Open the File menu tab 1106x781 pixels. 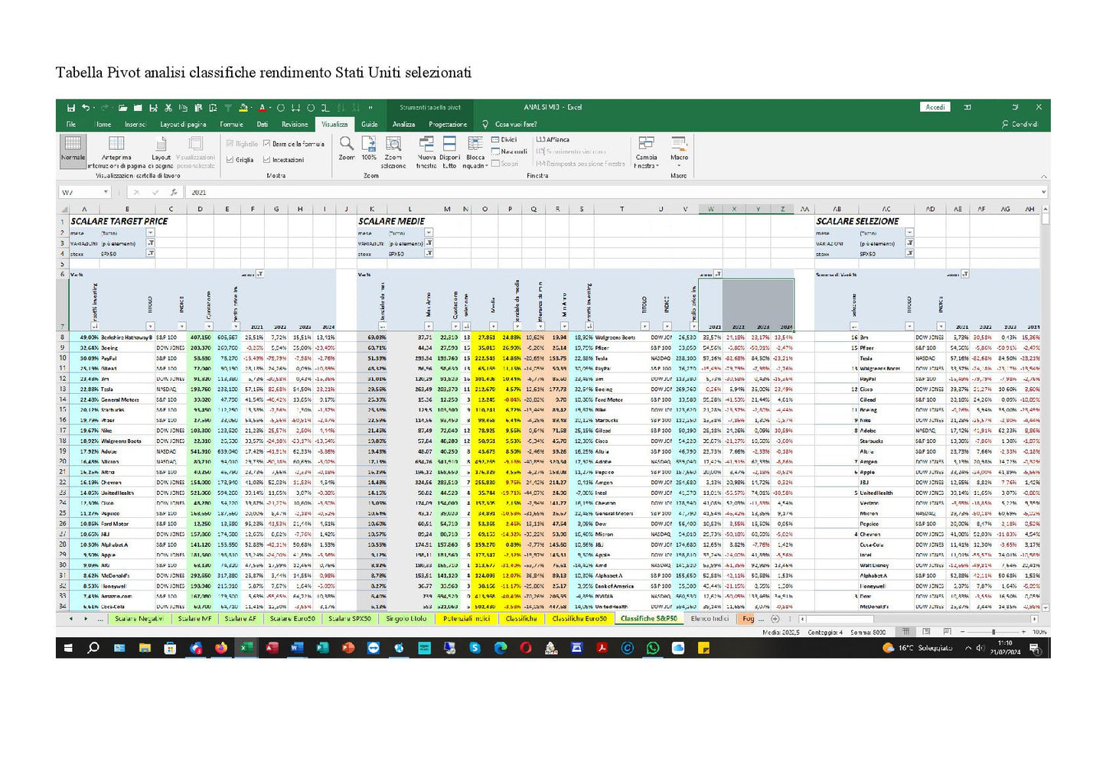click(x=71, y=124)
